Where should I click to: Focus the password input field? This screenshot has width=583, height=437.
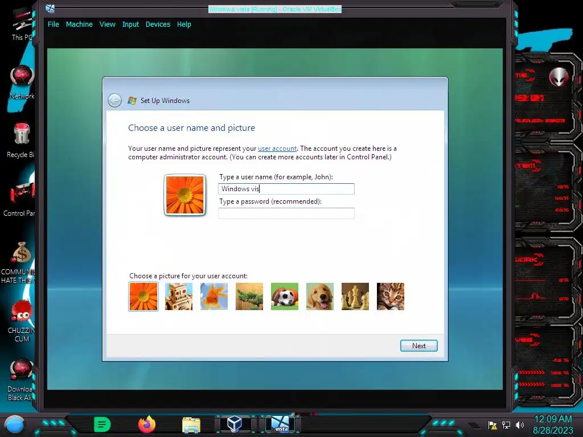tap(286, 213)
